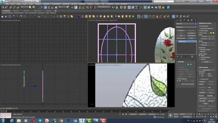Screen dimensions: 218x123
Task: Choose Rectangular Selection Region tool
Action: click(37, 8)
